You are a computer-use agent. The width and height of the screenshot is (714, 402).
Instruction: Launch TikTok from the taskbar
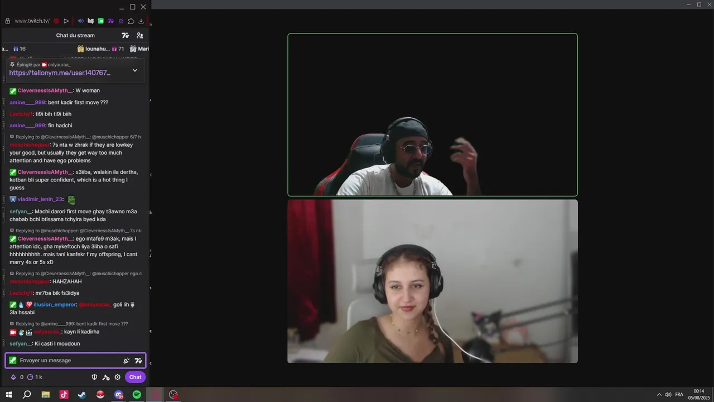(64, 395)
